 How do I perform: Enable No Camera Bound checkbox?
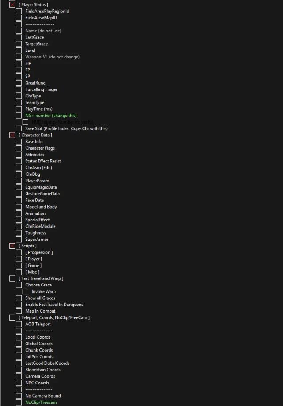point(19,396)
